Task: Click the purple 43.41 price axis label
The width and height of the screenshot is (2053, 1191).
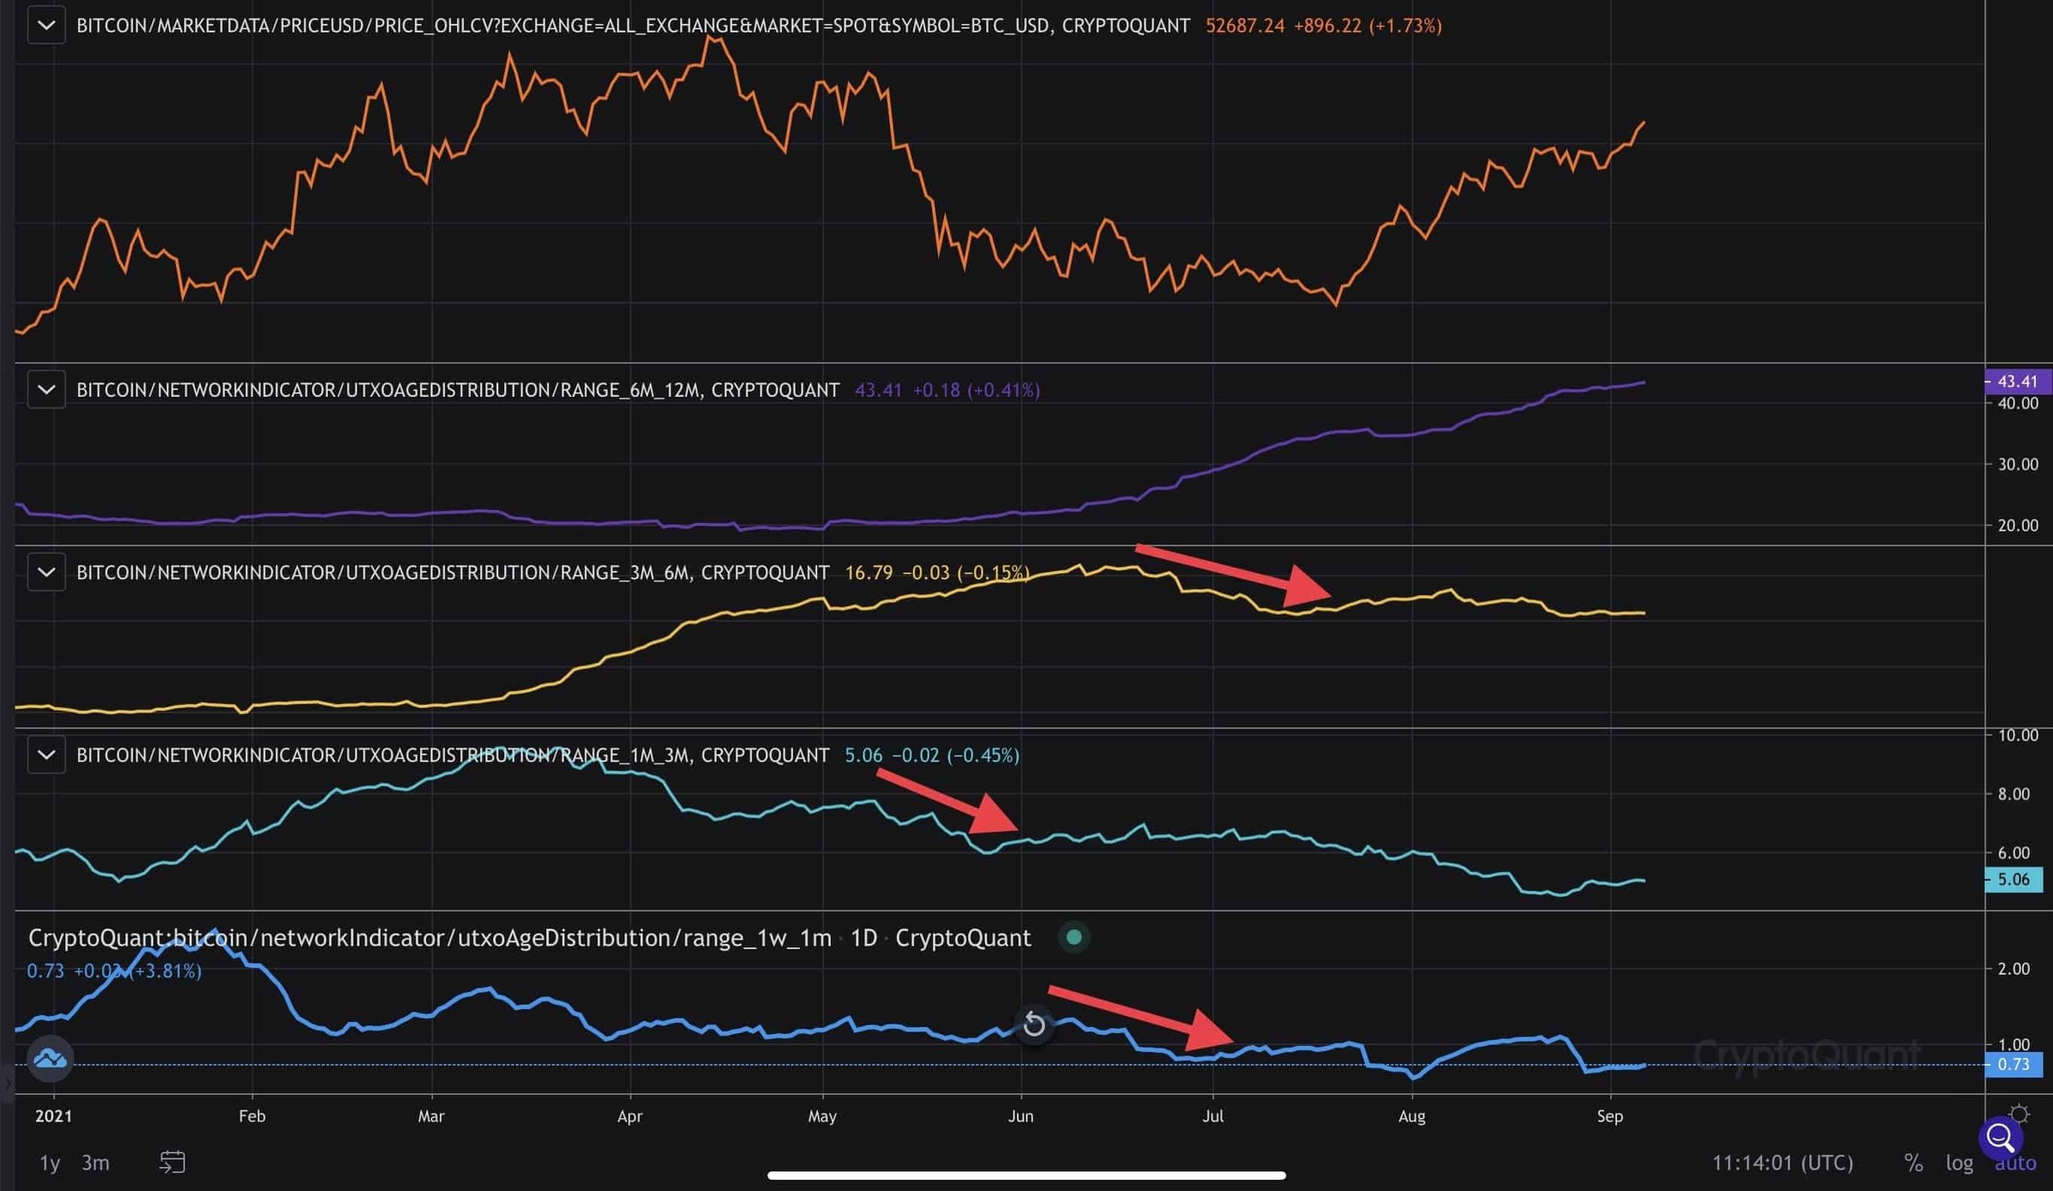Action: click(2017, 380)
